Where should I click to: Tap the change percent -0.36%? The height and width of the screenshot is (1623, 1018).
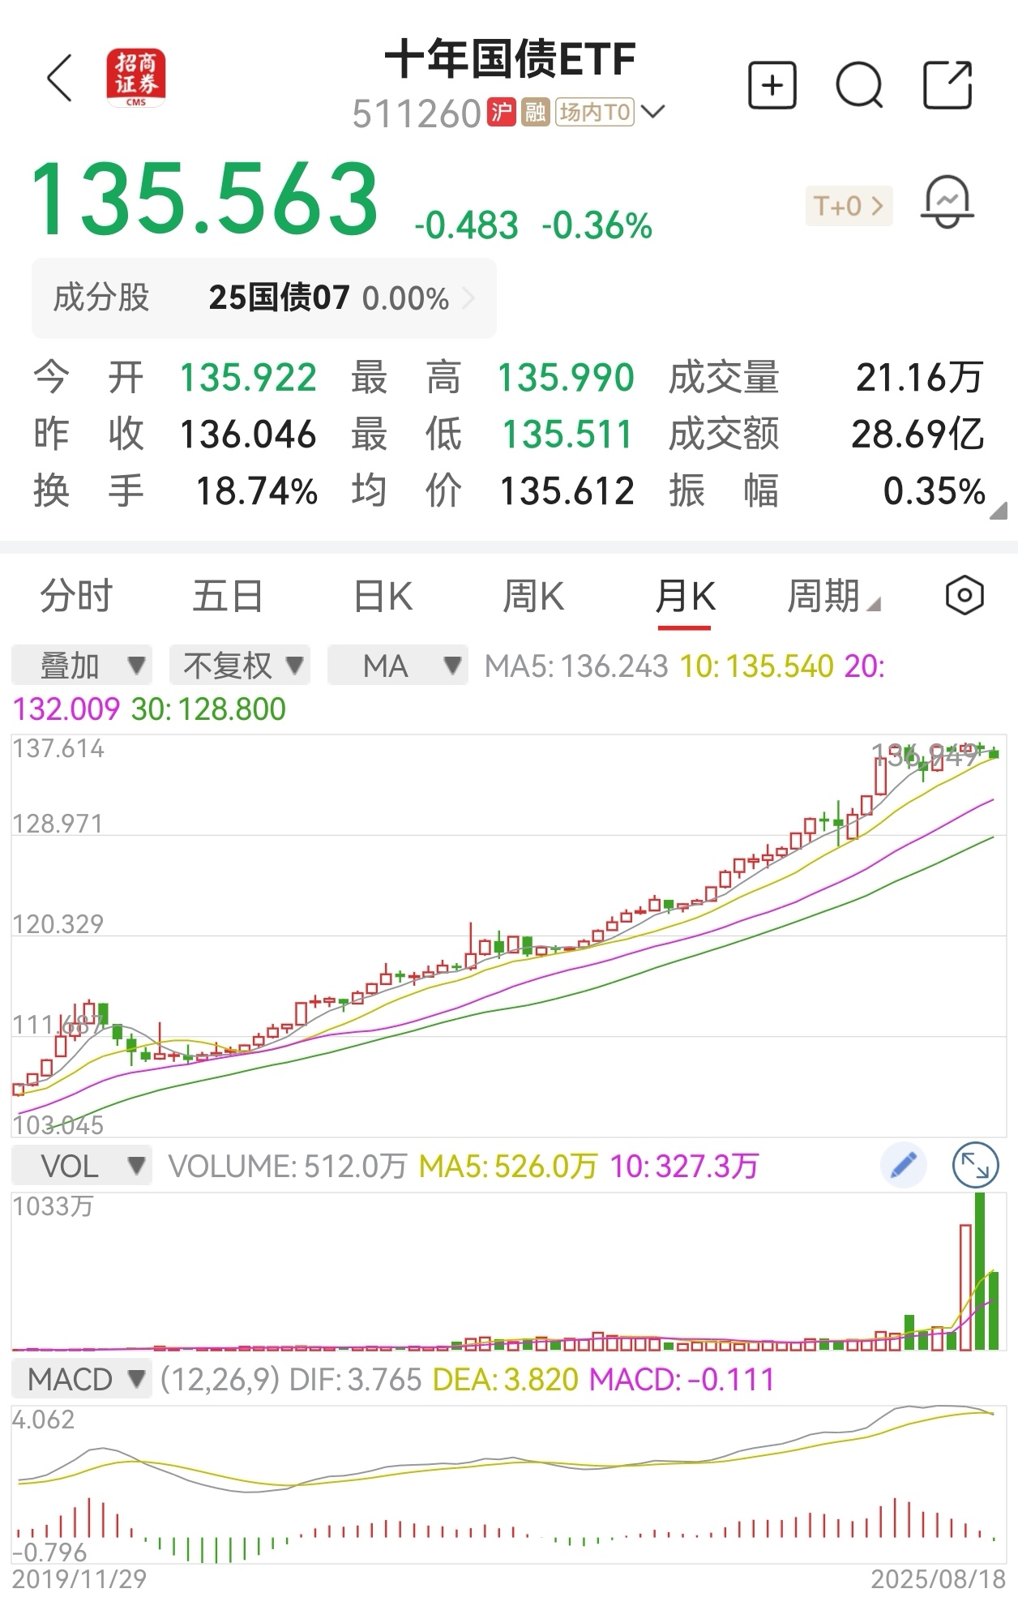tap(597, 225)
